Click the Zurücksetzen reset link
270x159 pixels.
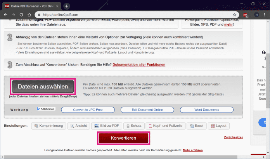coord(234,138)
